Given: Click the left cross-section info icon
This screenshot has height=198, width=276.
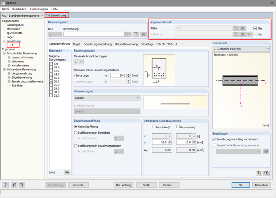Looking at the screenshot, I should pyautogui.click(x=259, y=173).
